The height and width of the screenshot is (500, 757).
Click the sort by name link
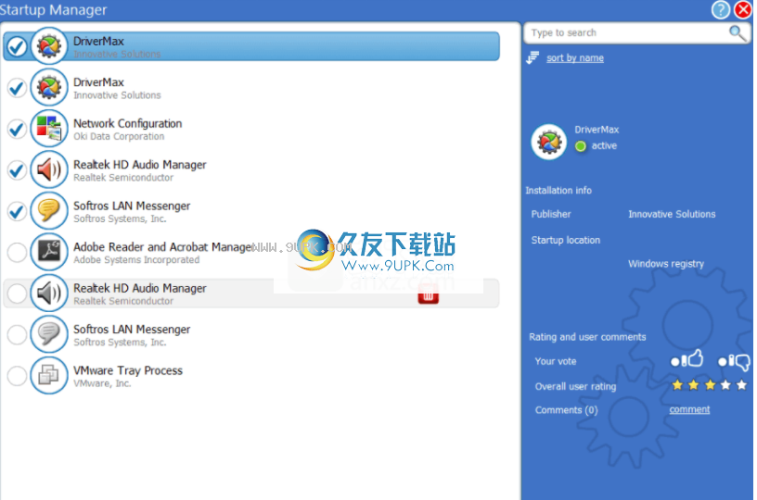pos(575,58)
